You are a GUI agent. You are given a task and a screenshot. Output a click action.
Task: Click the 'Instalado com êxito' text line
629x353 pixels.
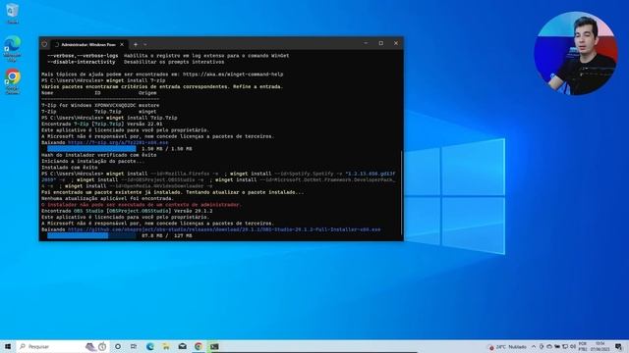70,168
